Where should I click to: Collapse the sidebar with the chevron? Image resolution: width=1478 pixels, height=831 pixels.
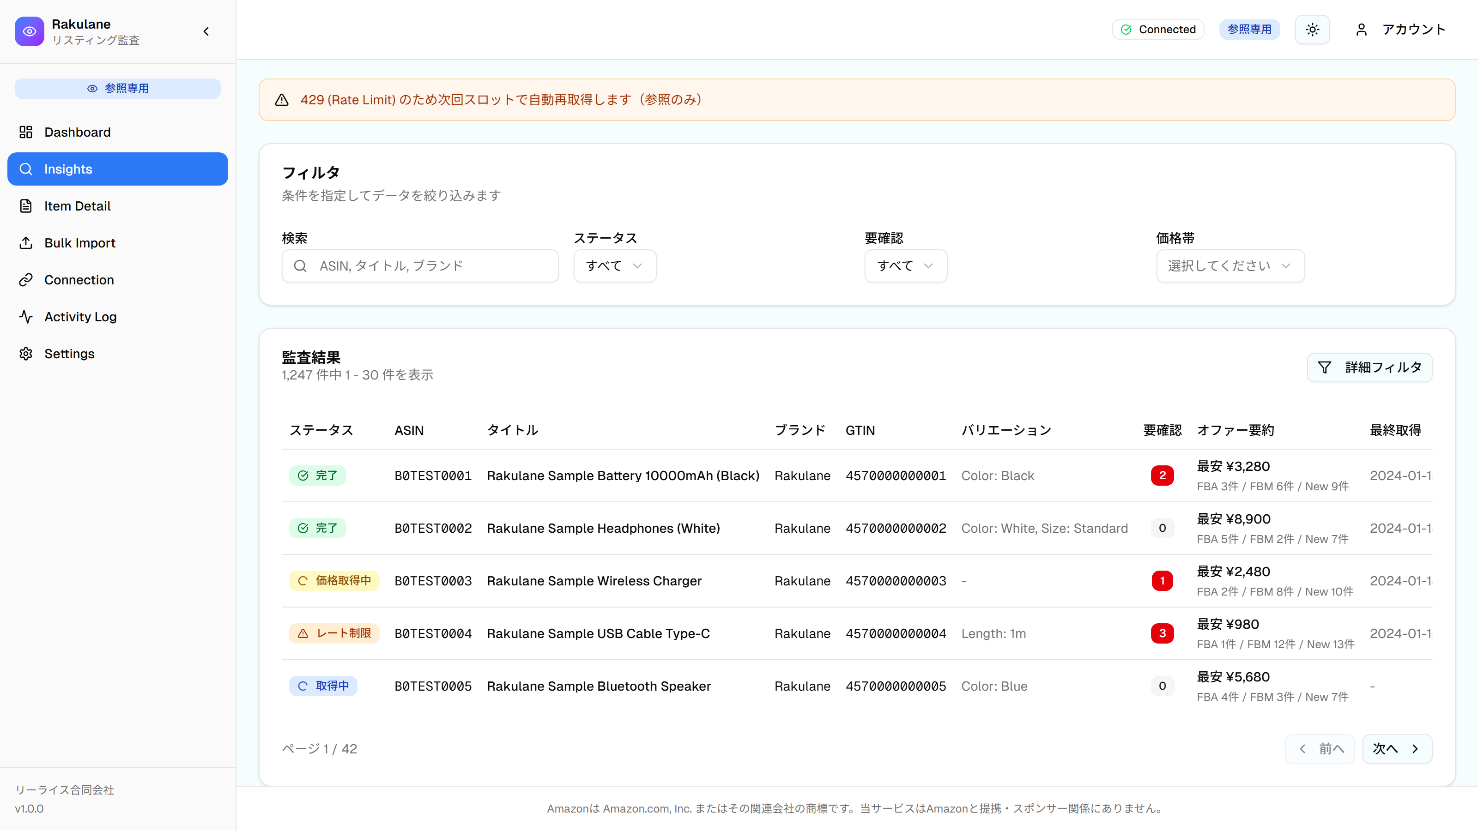tap(206, 31)
